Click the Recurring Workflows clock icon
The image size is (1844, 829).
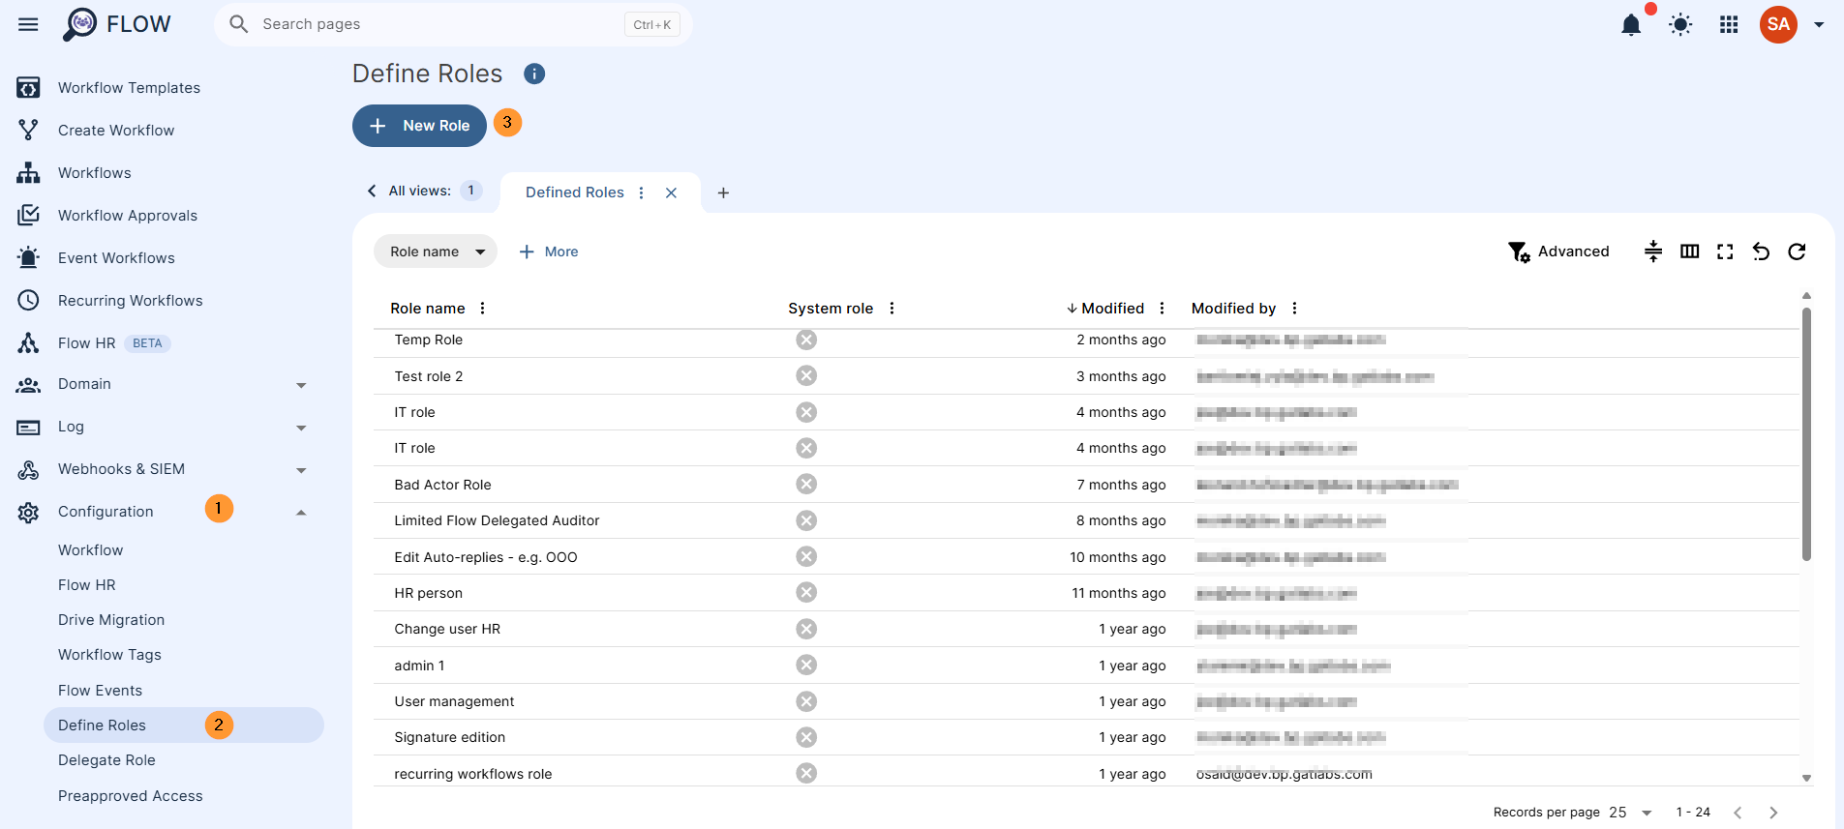[28, 301]
